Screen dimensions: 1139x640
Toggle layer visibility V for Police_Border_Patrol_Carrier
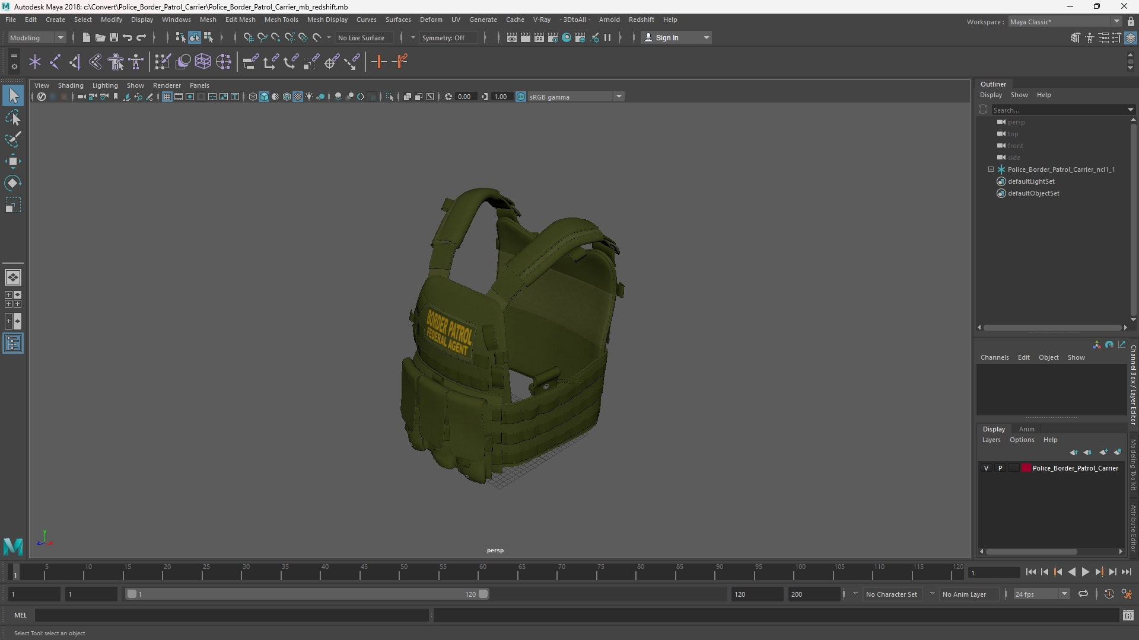(987, 468)
